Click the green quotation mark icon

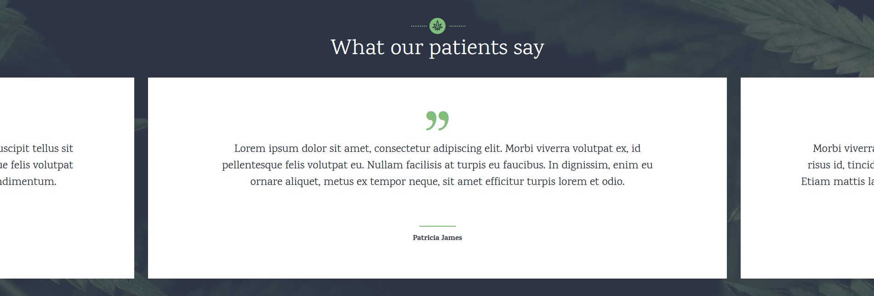(x=437, y=121)
